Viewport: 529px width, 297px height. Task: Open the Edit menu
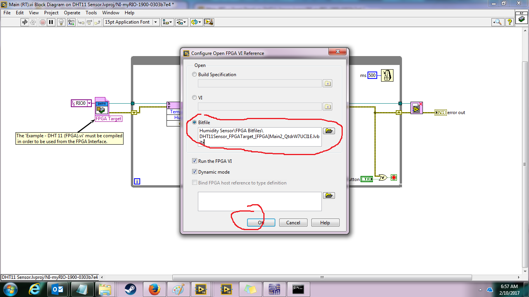20,13
